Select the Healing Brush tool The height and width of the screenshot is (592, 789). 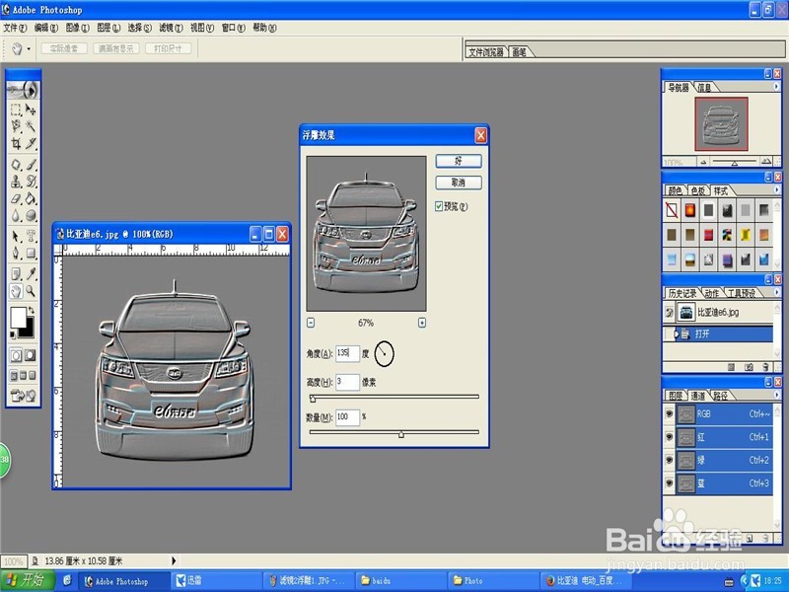tap(16, 165)
